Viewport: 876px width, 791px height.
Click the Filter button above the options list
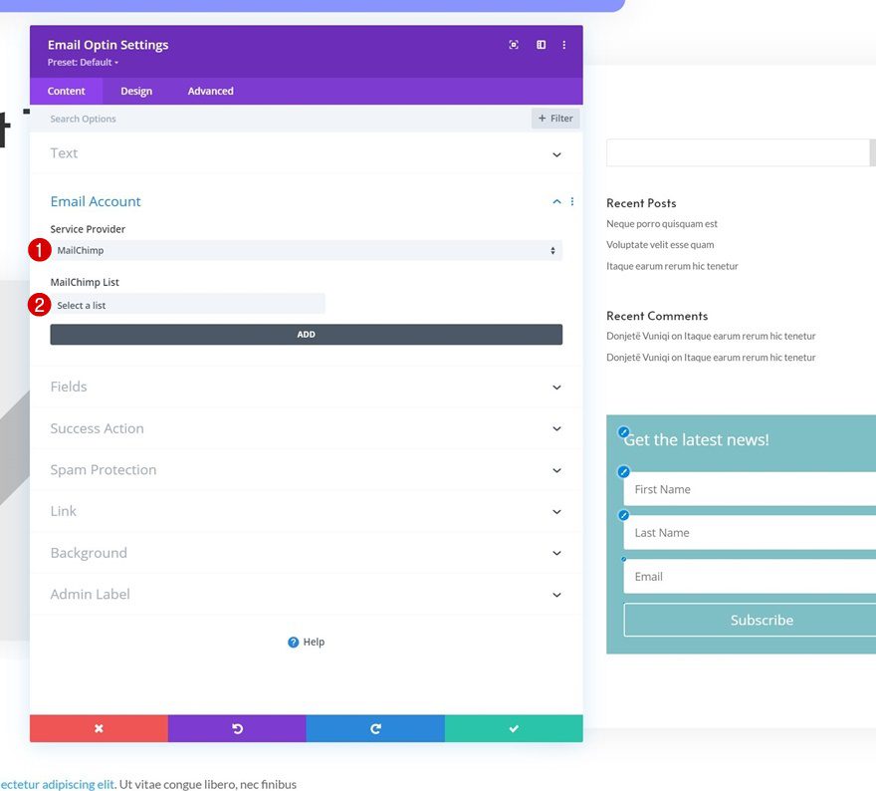point(554,118)
